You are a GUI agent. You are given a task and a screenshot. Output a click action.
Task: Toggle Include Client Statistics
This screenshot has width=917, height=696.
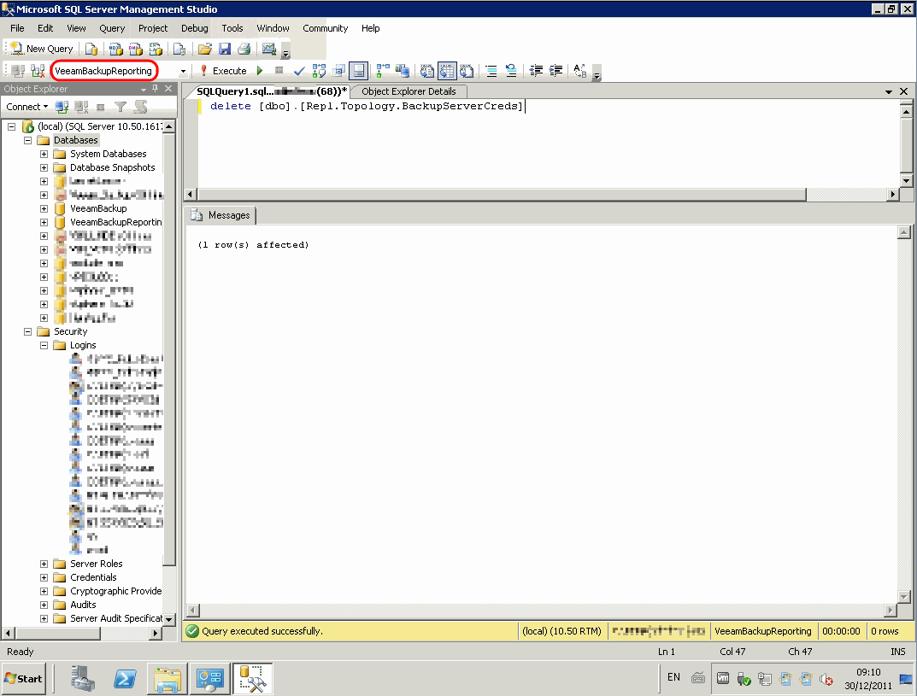click(403, 71)
